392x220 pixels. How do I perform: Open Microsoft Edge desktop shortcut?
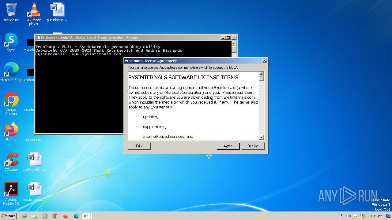coord(11,72)
